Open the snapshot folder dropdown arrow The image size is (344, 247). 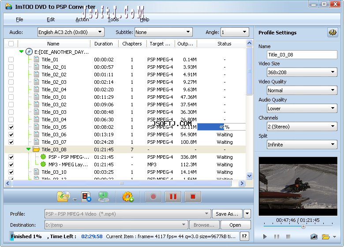334,237
